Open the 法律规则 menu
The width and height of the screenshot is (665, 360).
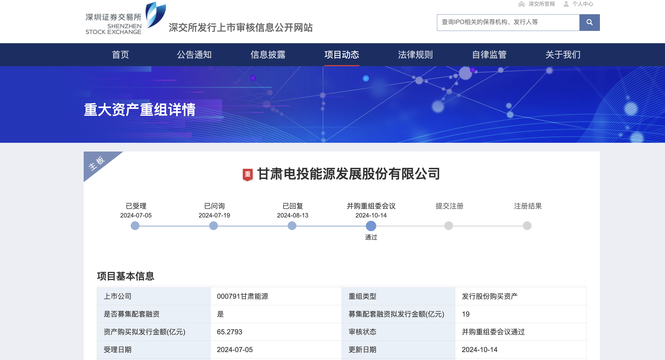[x=415, y=55]
